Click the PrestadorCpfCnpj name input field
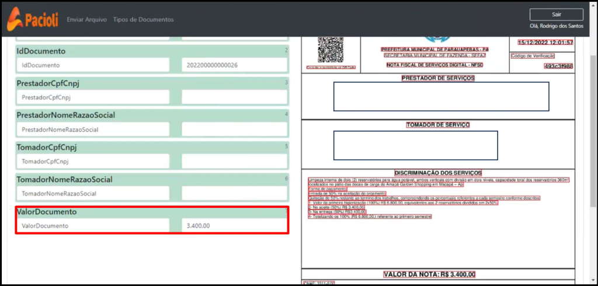 93,97
